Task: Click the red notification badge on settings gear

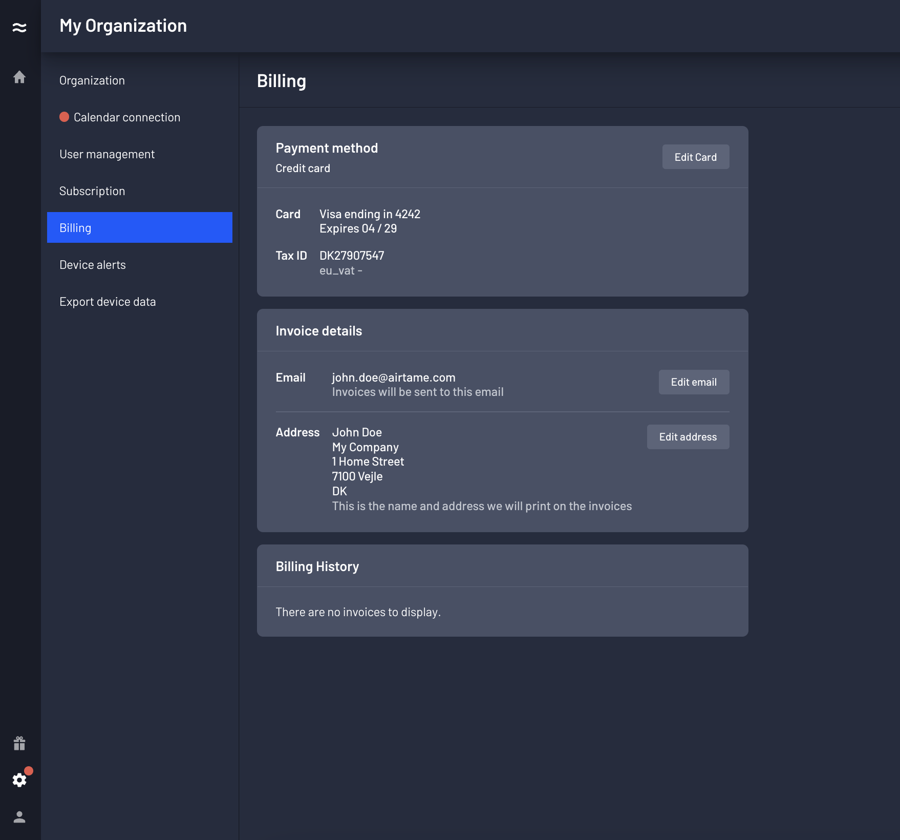Action: 29,771
